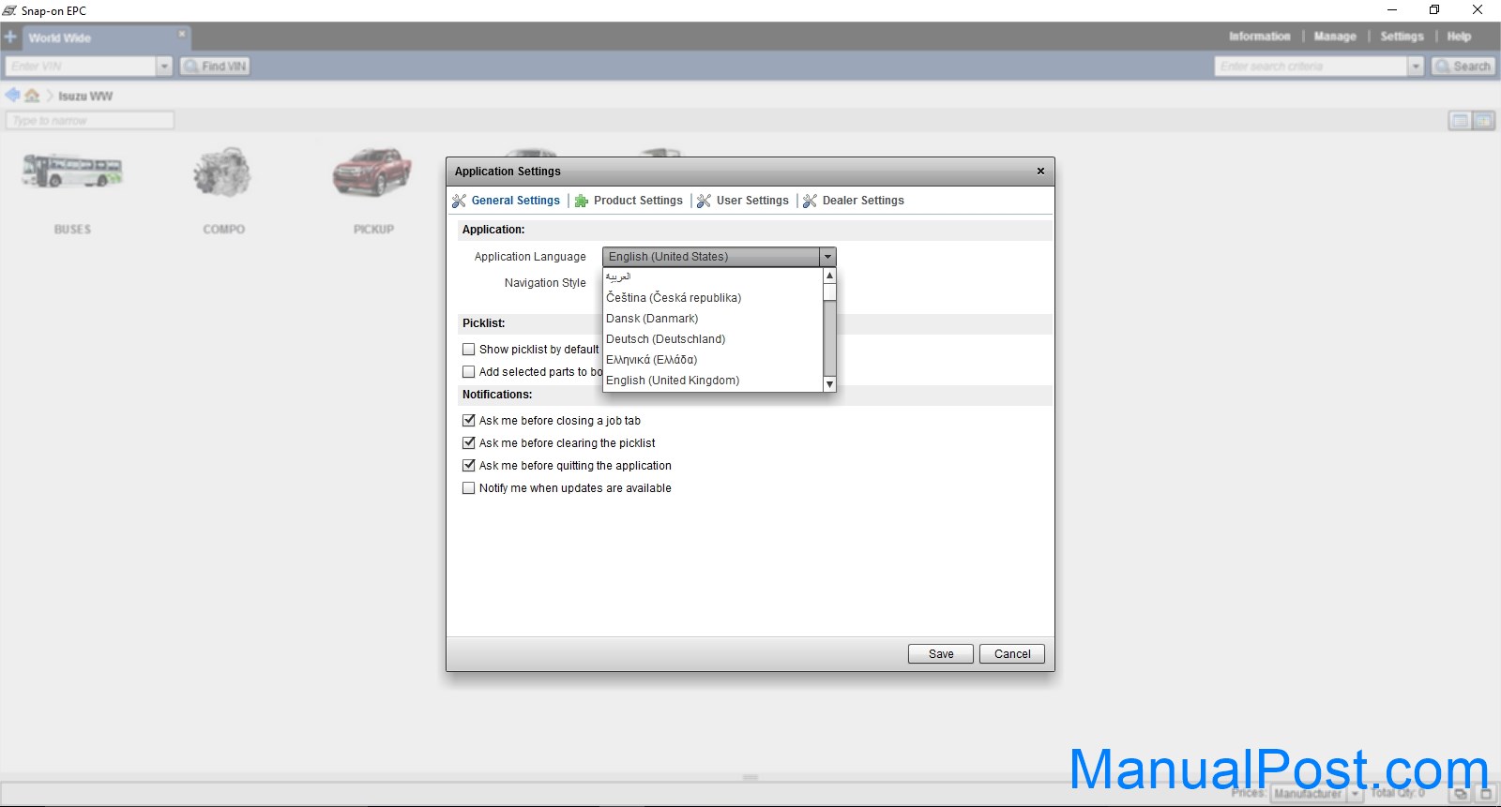
Task: Open the Settings menu
Action: tap(1402, 37)
